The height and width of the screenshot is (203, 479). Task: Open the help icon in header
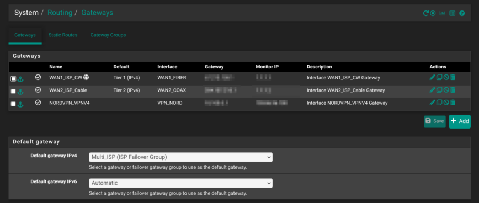click(462, 13)
